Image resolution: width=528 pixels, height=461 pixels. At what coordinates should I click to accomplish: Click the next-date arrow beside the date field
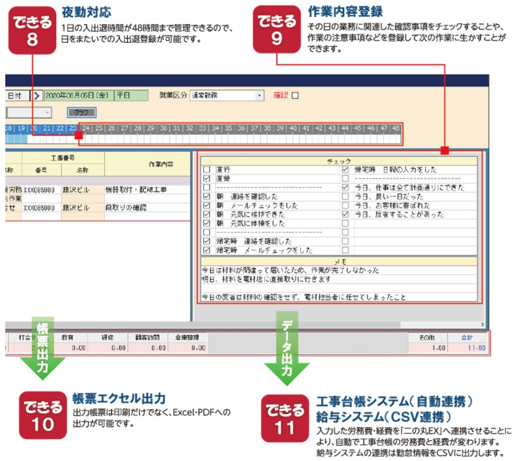tap(37, 96)
